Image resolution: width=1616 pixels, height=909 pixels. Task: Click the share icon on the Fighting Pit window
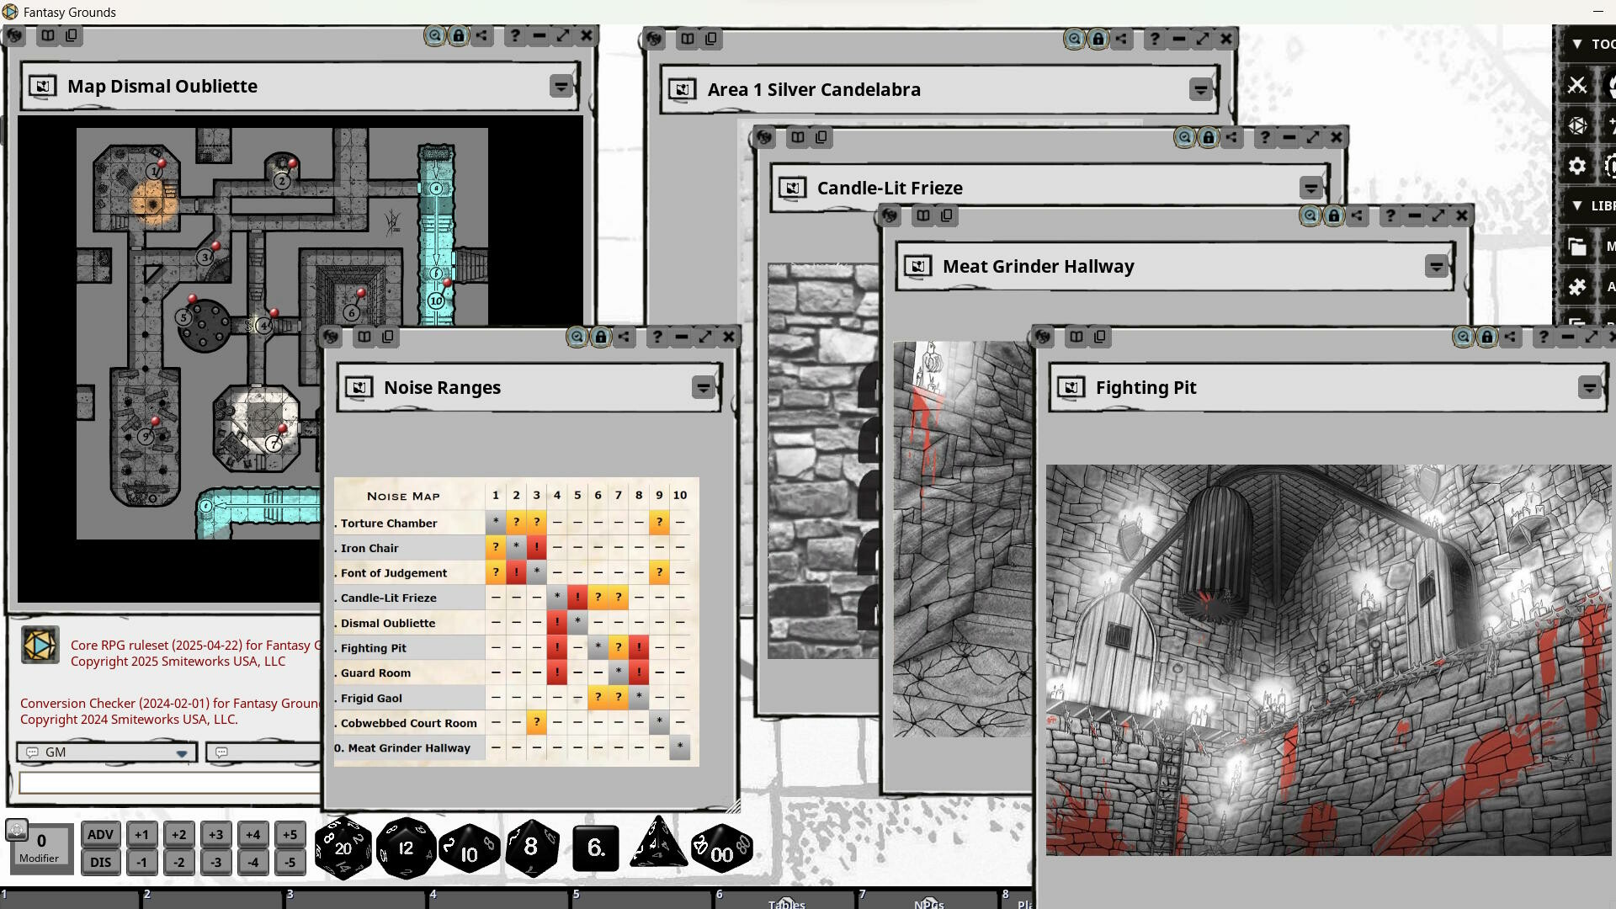tap(1511, 337)
